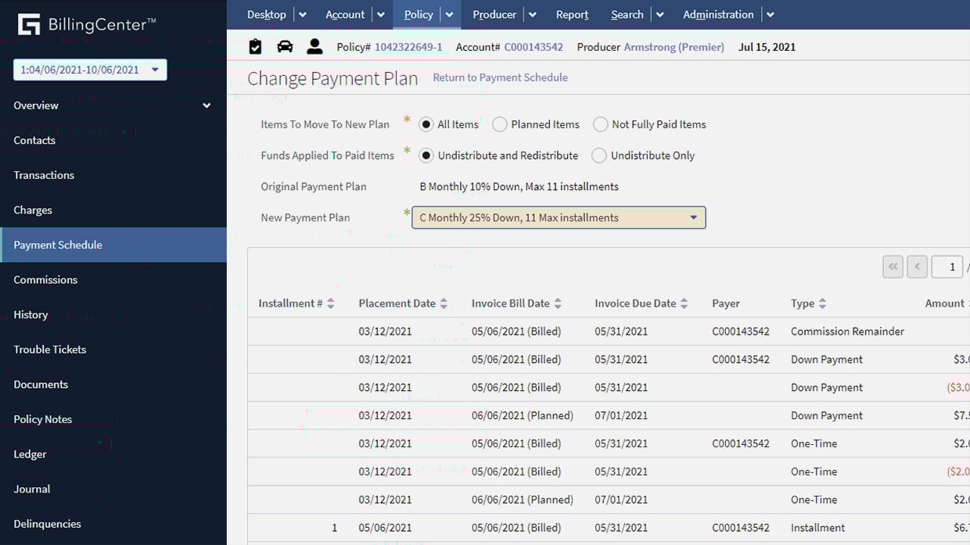Follow the Account# C000143542 link
The image size is (970, 545).
coord(533,46)
